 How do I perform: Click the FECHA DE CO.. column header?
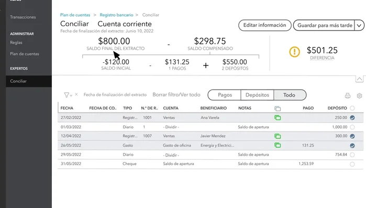[x=103, y=108]
